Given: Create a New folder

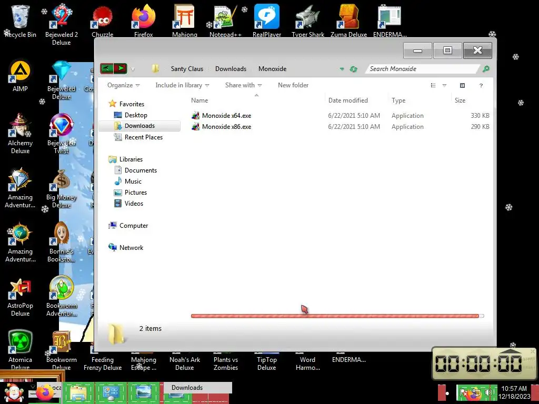Looking at the screenshot, I should [x=293, y=85].
